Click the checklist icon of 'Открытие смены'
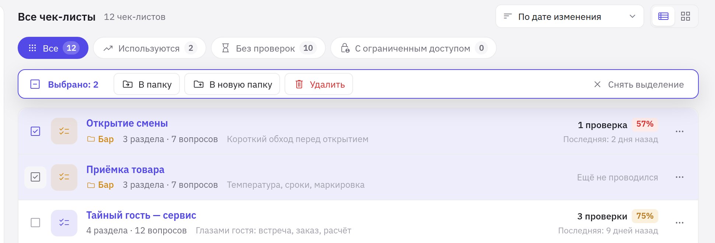This screenshot has height=243, width=715. coord(64,131)
